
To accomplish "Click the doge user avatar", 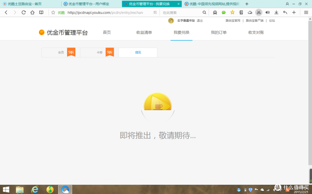I will [x=171, y=21].
